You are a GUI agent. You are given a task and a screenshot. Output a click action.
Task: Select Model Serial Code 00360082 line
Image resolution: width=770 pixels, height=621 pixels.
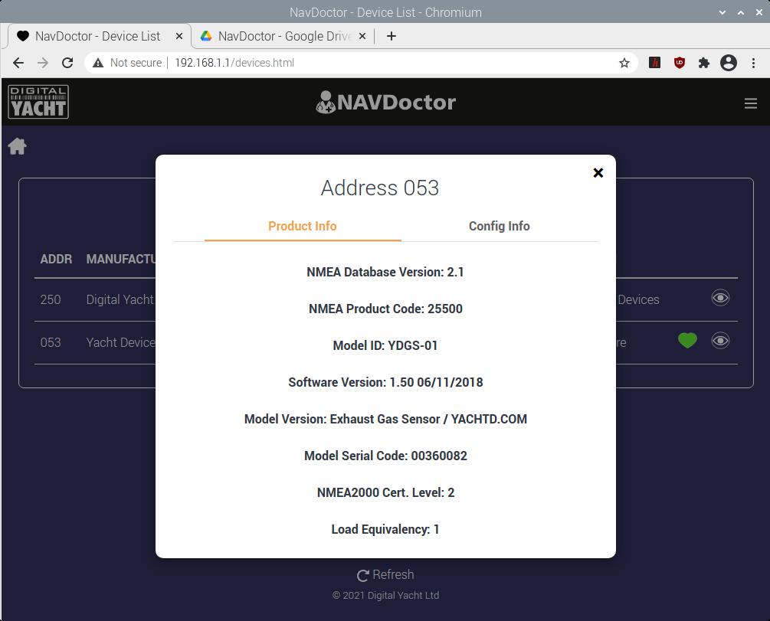coord(385,456)
